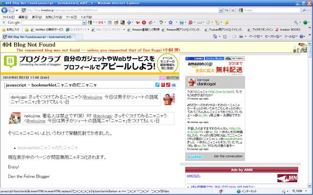Open ツール(O) command bar dropdown
This screenshot has width=313, height=195.
pos(290,37)
